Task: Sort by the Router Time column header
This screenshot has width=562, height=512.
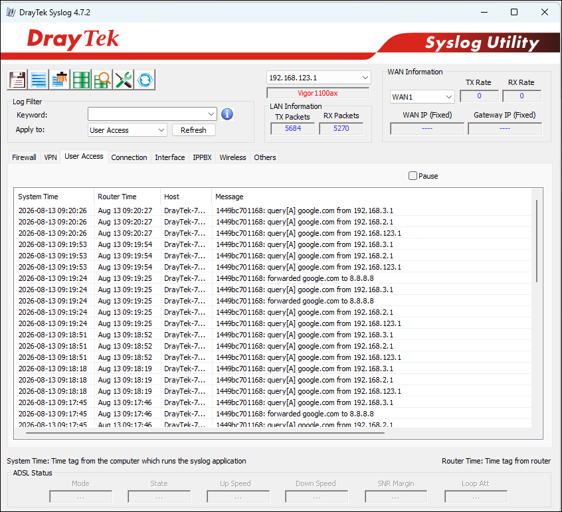Action: click(x=128, y=197)
